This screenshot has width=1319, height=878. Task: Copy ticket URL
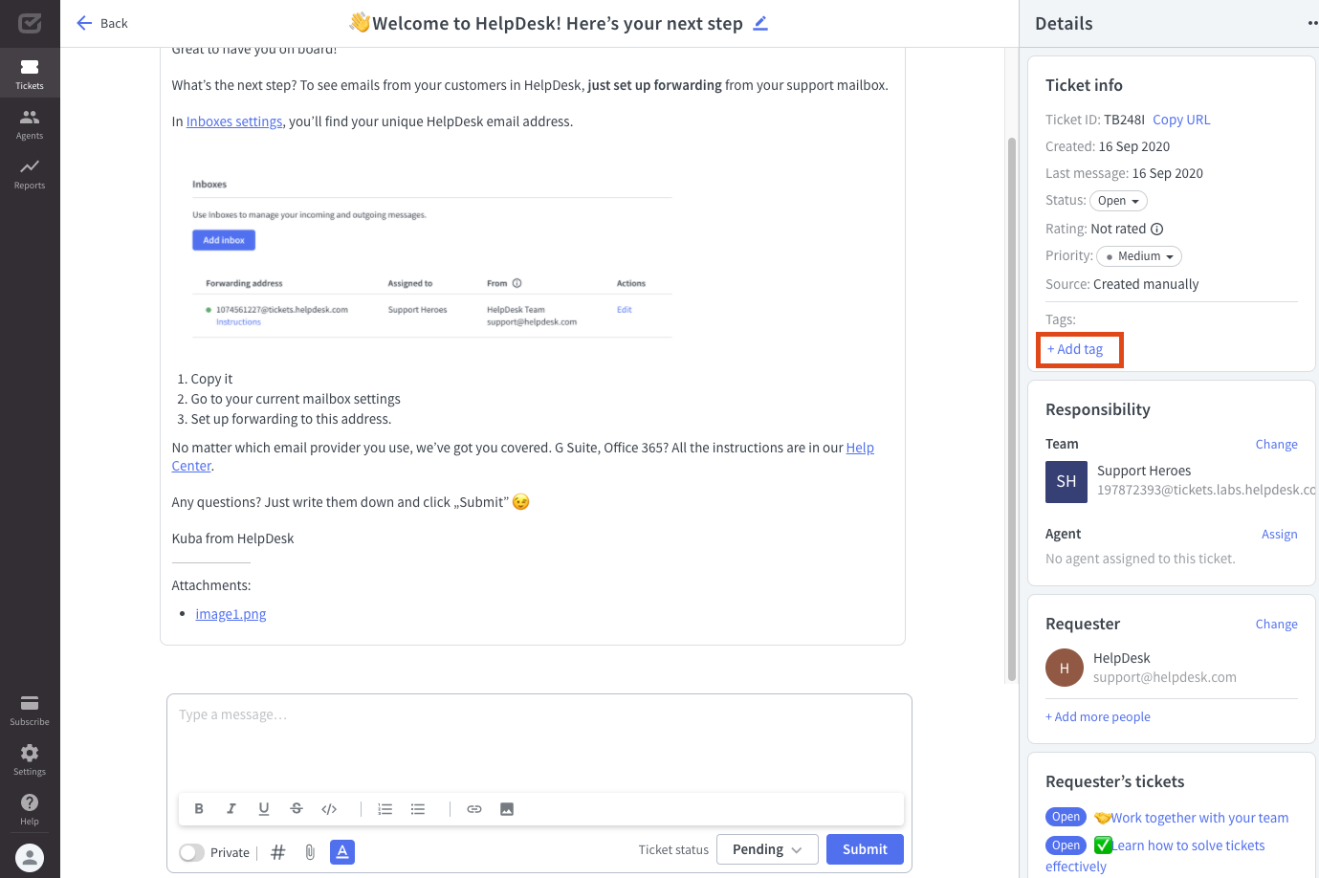click(x=1181, y=120)
